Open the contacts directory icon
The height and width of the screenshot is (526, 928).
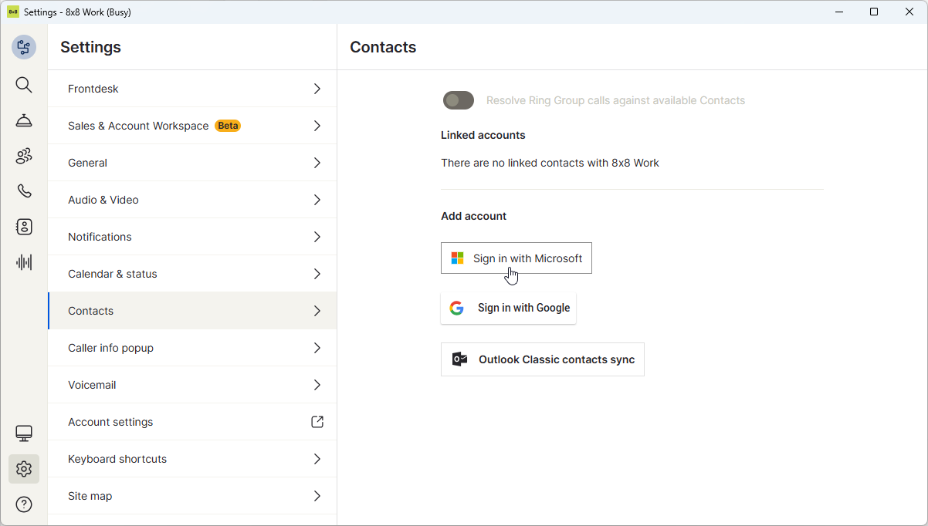pyautogui.click(x=24, y=227)
